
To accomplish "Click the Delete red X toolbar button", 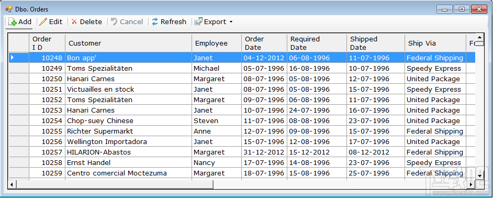I will tap(87, 21).
